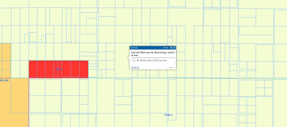Open the popup's three-dot more options menu
The width and height of the screenshot is (287, 127).
pyautogui.click(x=171, y=68)
